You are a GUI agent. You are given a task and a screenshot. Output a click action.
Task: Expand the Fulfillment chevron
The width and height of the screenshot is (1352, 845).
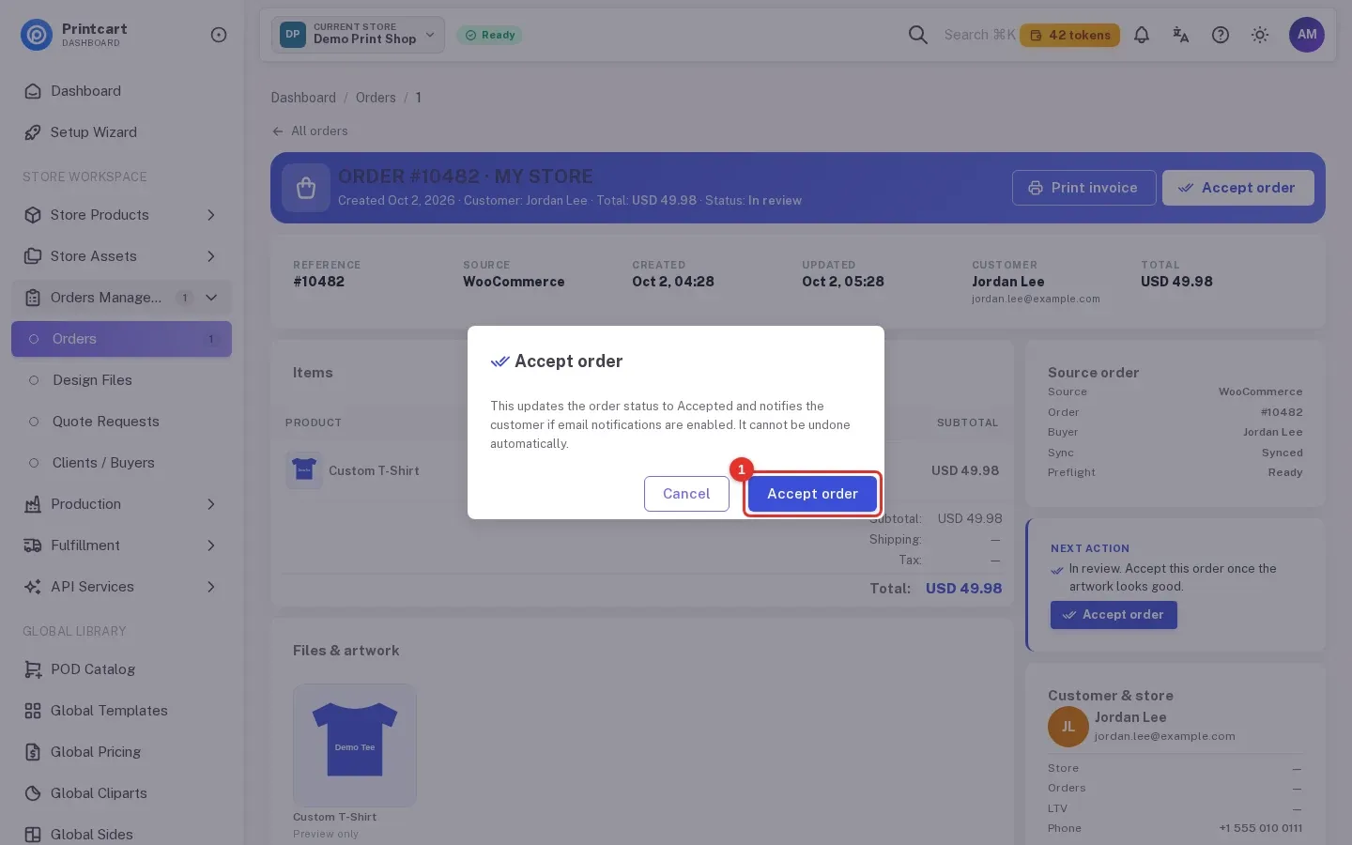click(x=211, y=545)
